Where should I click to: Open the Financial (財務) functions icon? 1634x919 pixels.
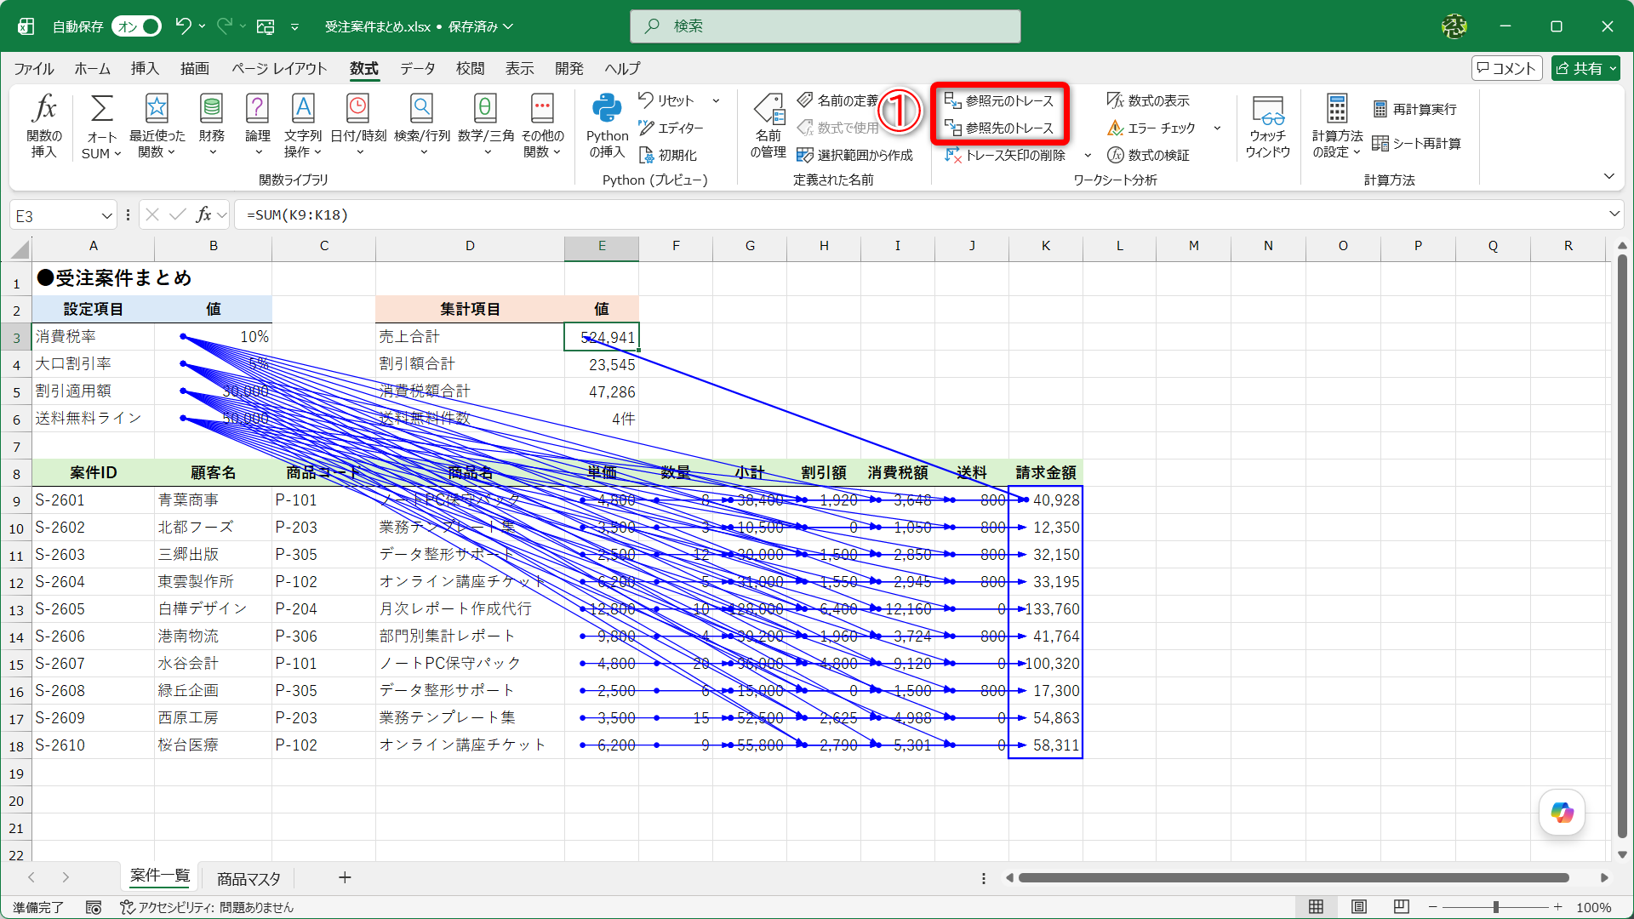[x=211, y=126]
